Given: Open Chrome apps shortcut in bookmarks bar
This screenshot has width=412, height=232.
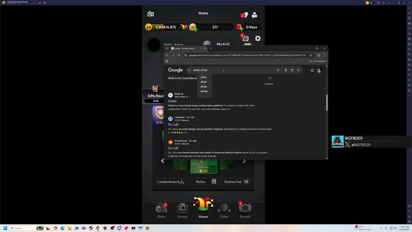Looking at the screenshot, I should [167, 61].
